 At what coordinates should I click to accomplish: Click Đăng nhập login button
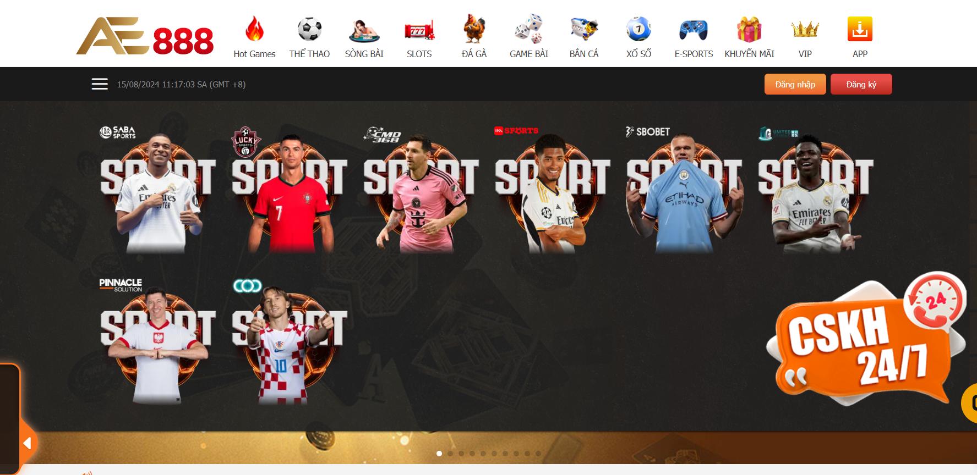click(x=795, y=84)
